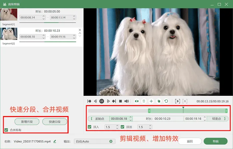
Task: Step forward one frame
Action: click(x=108, y=101)
